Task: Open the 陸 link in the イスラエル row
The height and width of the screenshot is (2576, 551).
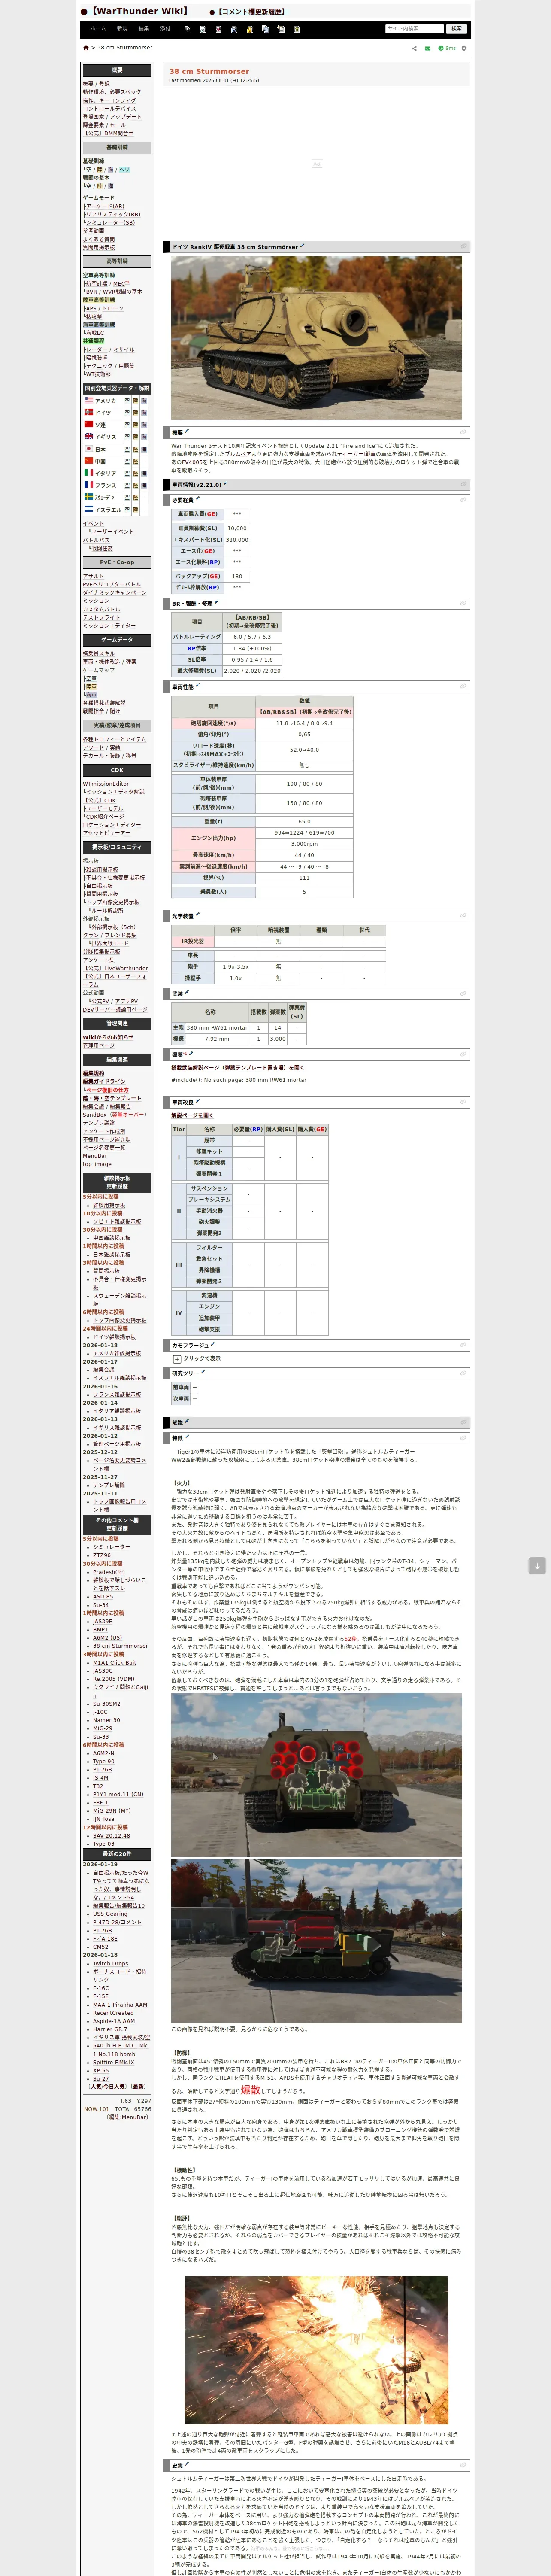Action: [135, 509]
